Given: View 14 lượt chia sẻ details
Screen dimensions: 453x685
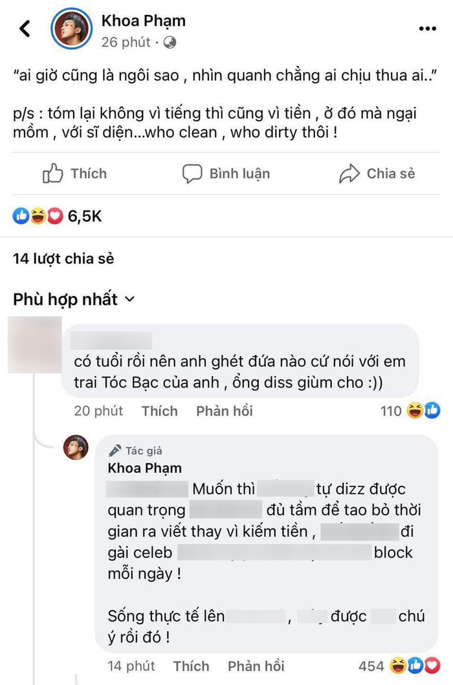Looking at the screenshot, I should (63, 258).
